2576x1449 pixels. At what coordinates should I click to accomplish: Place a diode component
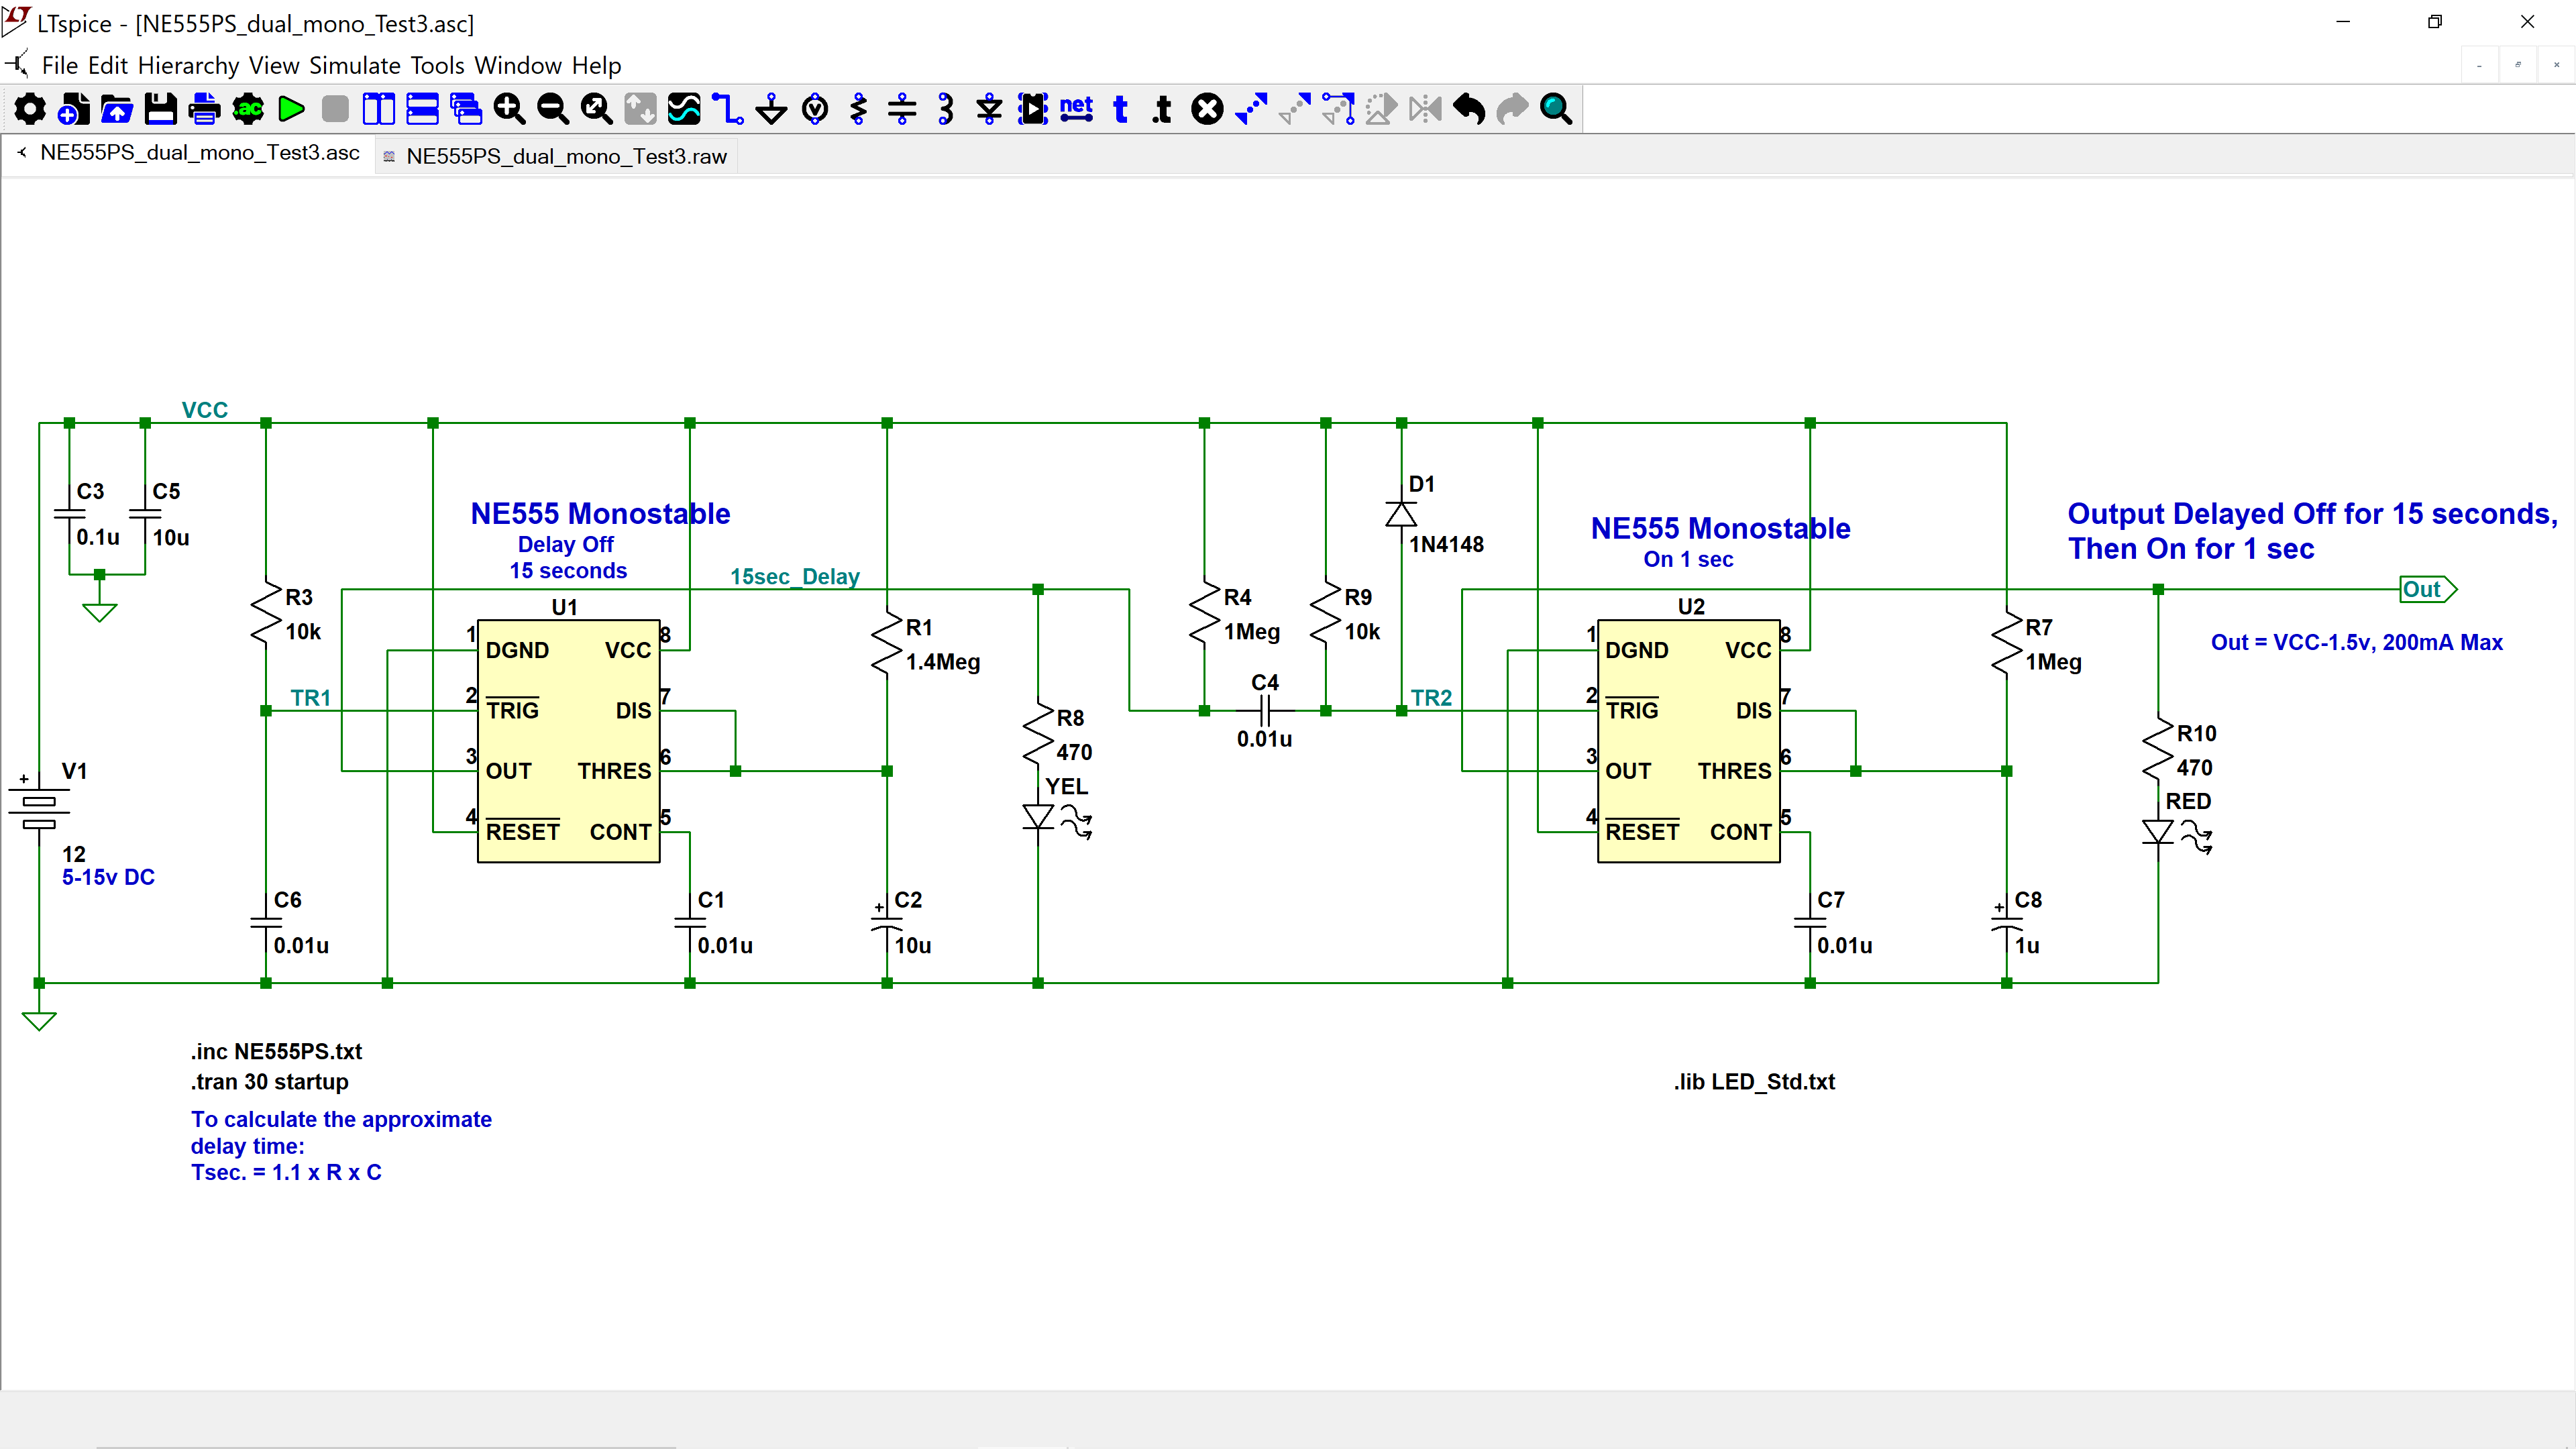click(989, 109)
